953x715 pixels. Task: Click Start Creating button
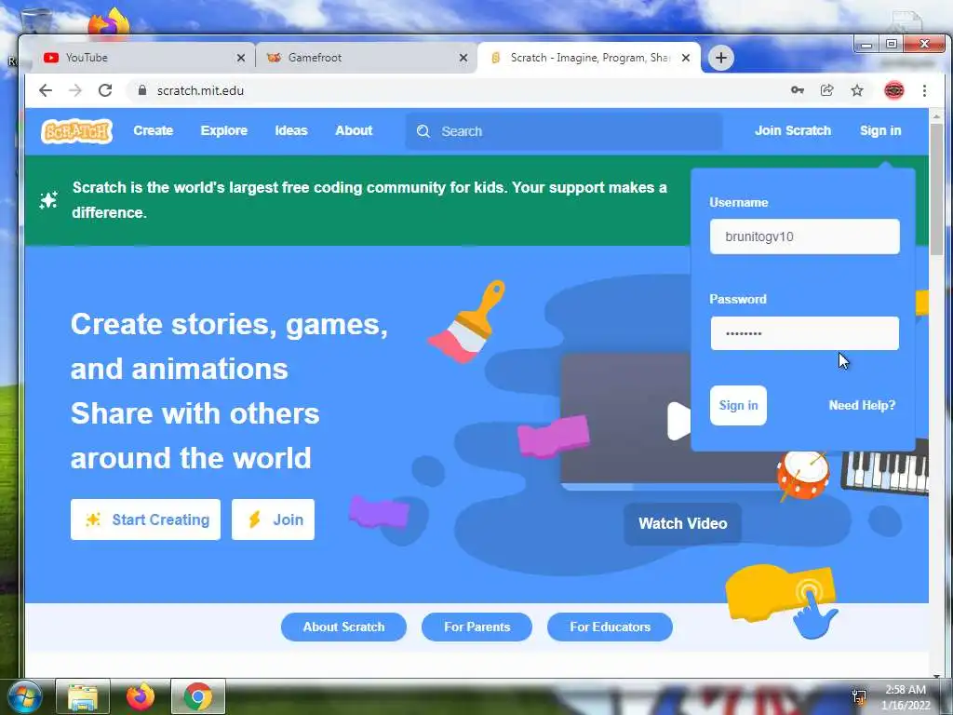click(145, 519)
